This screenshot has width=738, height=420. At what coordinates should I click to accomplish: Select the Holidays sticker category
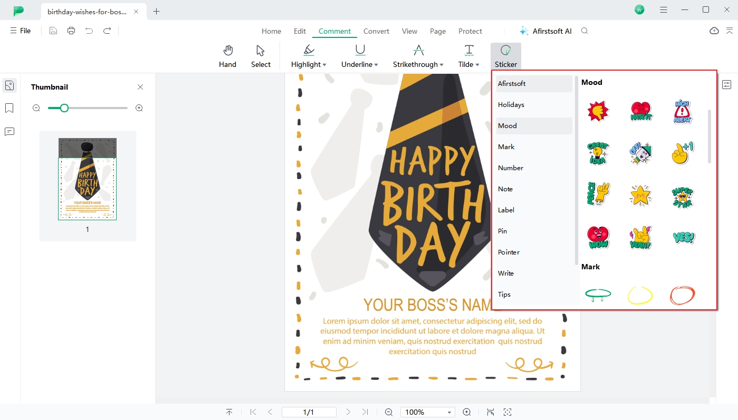[x=534, y=105]
